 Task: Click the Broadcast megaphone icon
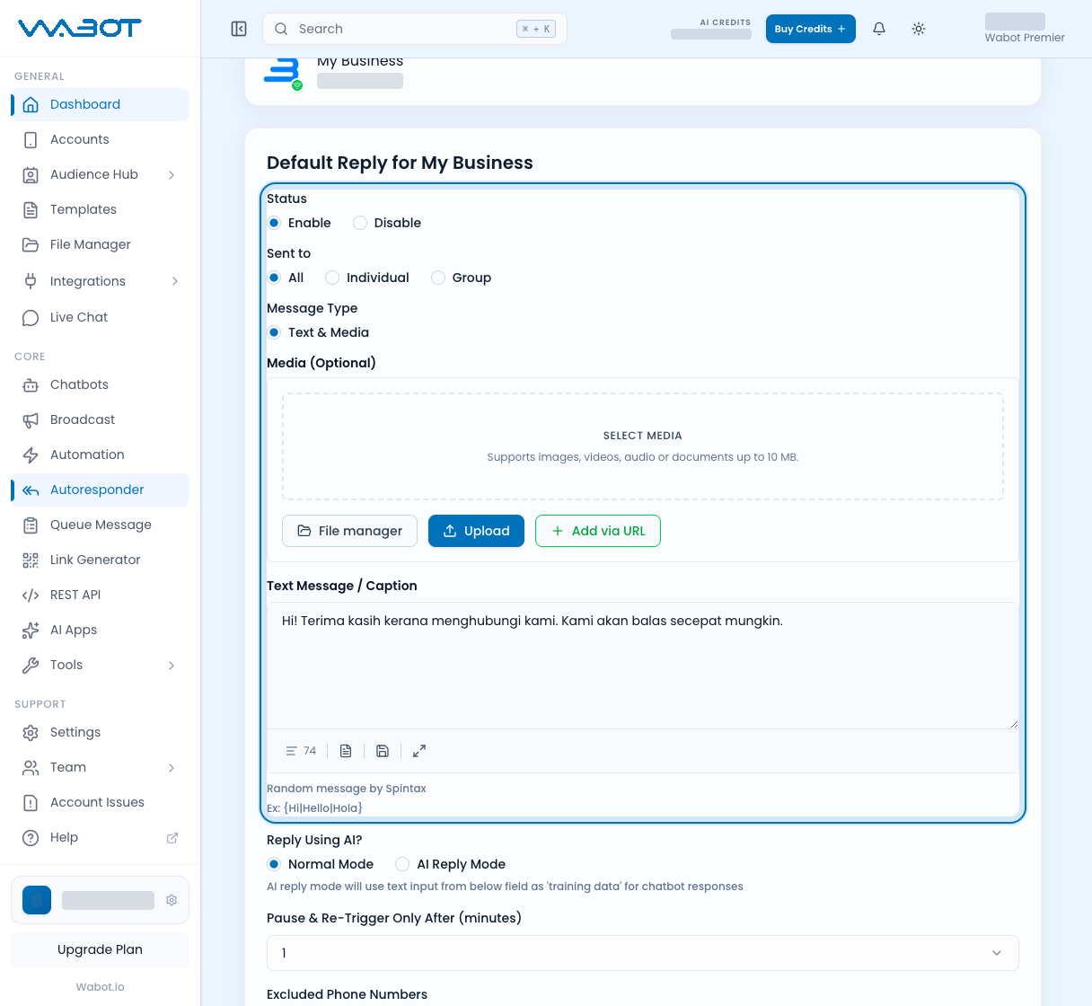pos(31,419)
